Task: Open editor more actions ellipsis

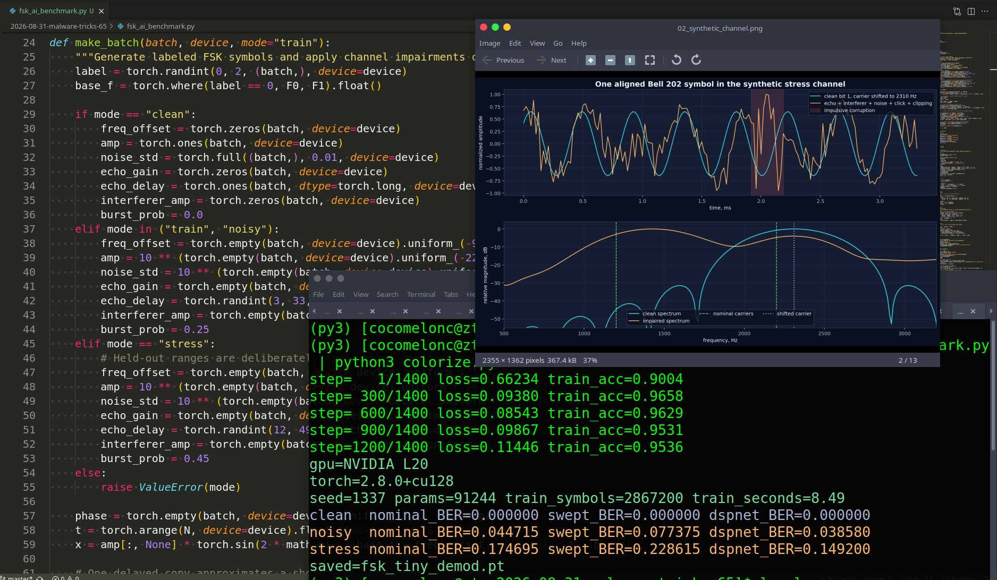Action: (x=985, y=11)
